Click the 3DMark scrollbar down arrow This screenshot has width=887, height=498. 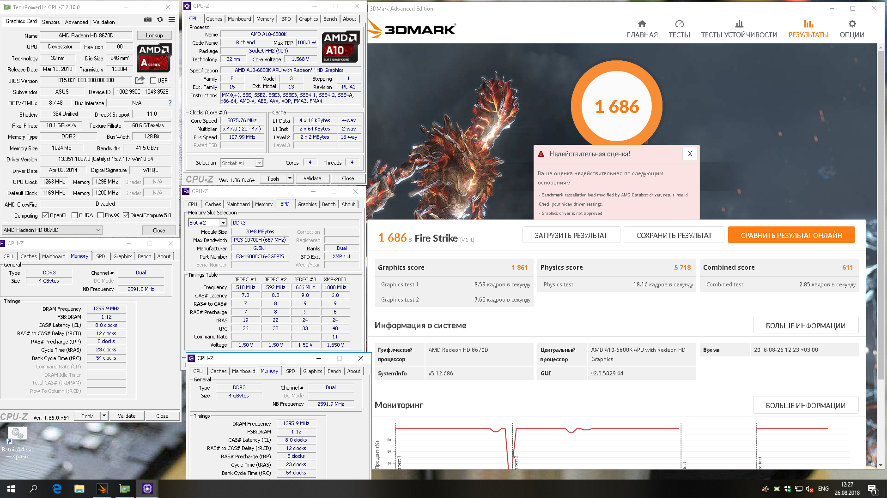pyautogui.click(x=881, y=465)
